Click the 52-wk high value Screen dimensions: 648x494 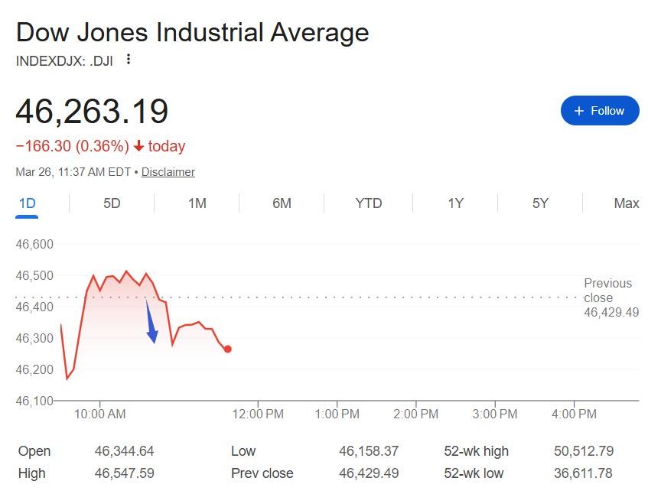click(x=583, y=451)
